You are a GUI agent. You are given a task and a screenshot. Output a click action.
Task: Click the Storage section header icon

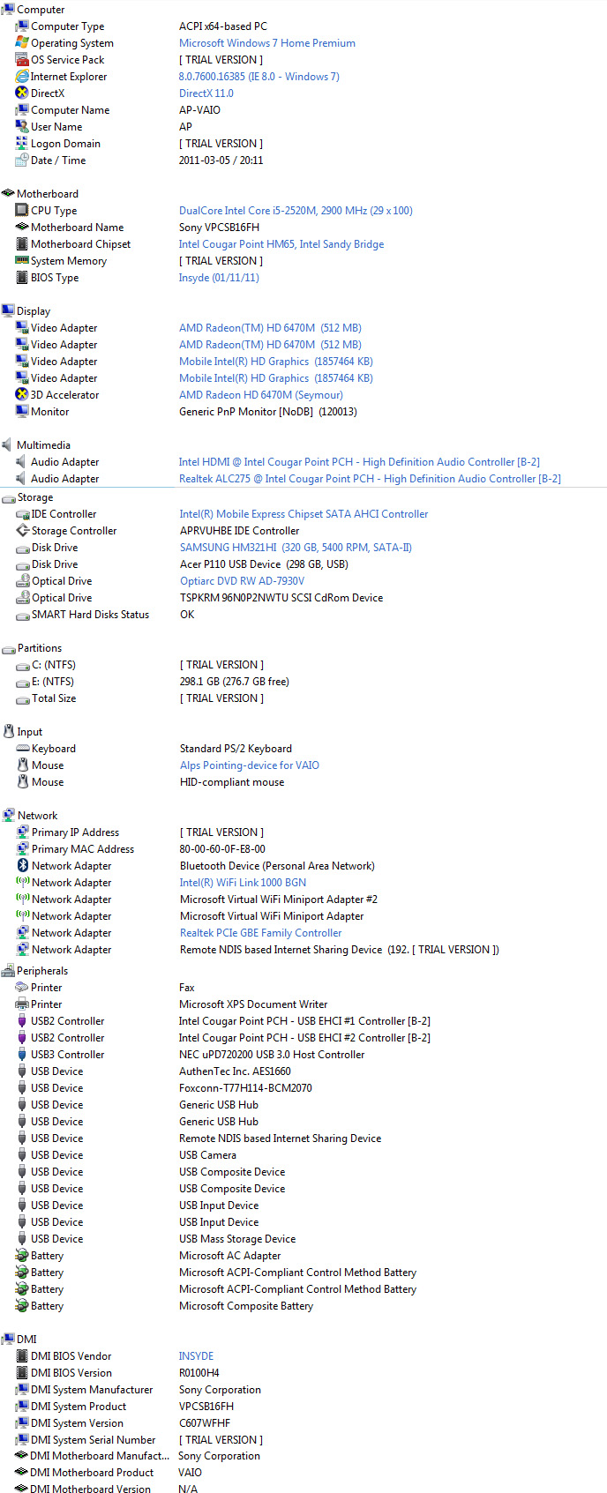point(9,497)
